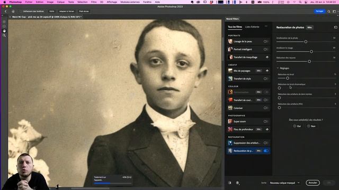Screen dimensions: 339x190
Task: Click the layer preview icon at bottom
Action: 238,183
